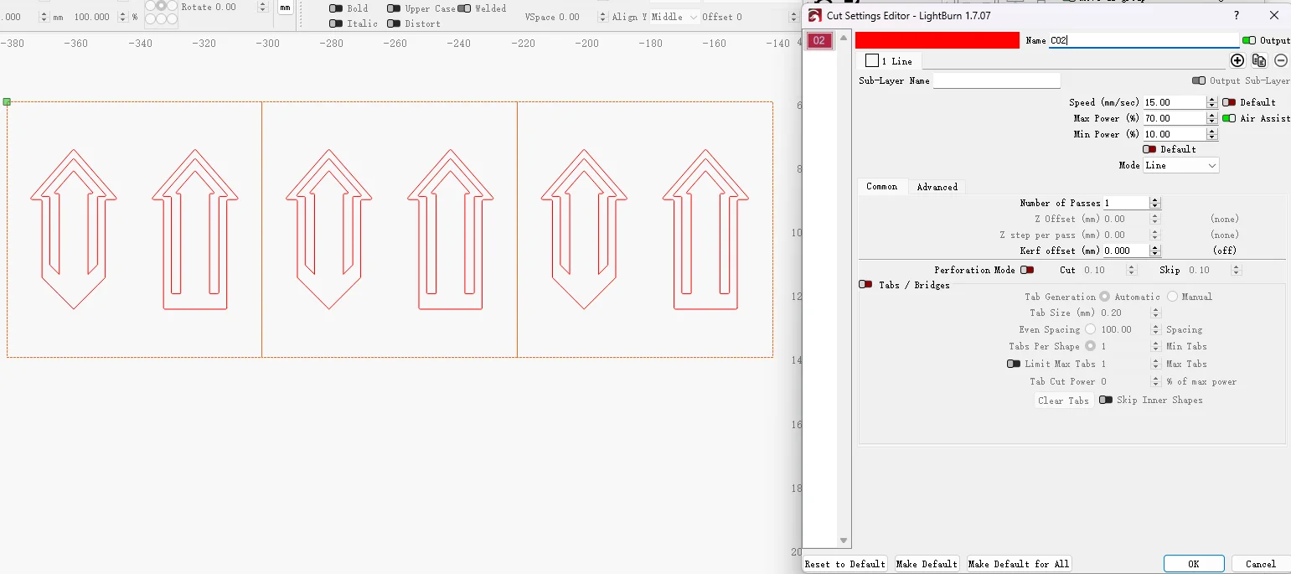
Task: Click layer list scroll up arrow
Action: 844,38
